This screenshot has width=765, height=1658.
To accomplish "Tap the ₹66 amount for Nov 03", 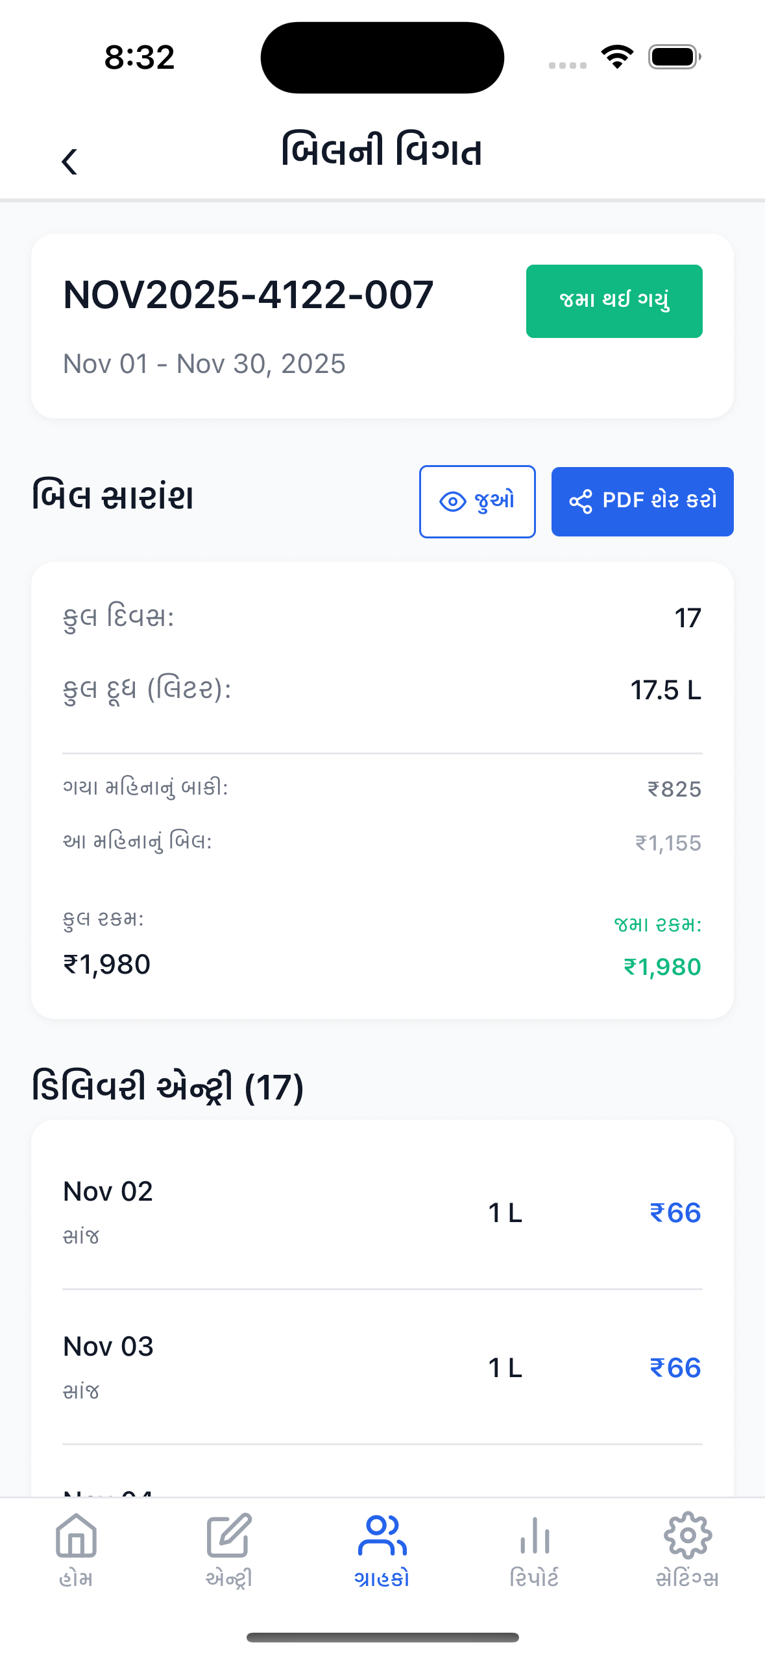I will point(675,1367).
